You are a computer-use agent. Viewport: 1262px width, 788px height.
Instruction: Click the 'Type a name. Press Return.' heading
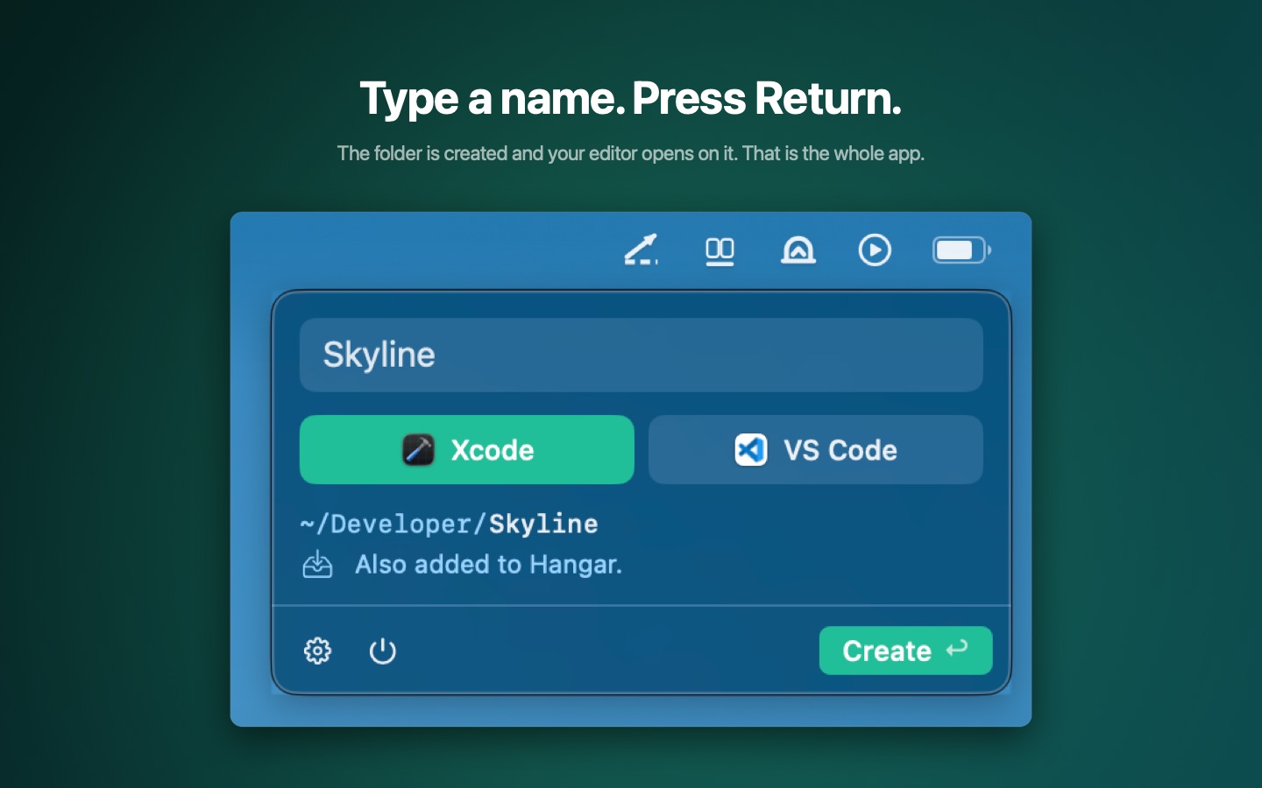click(x=630, y=98)
